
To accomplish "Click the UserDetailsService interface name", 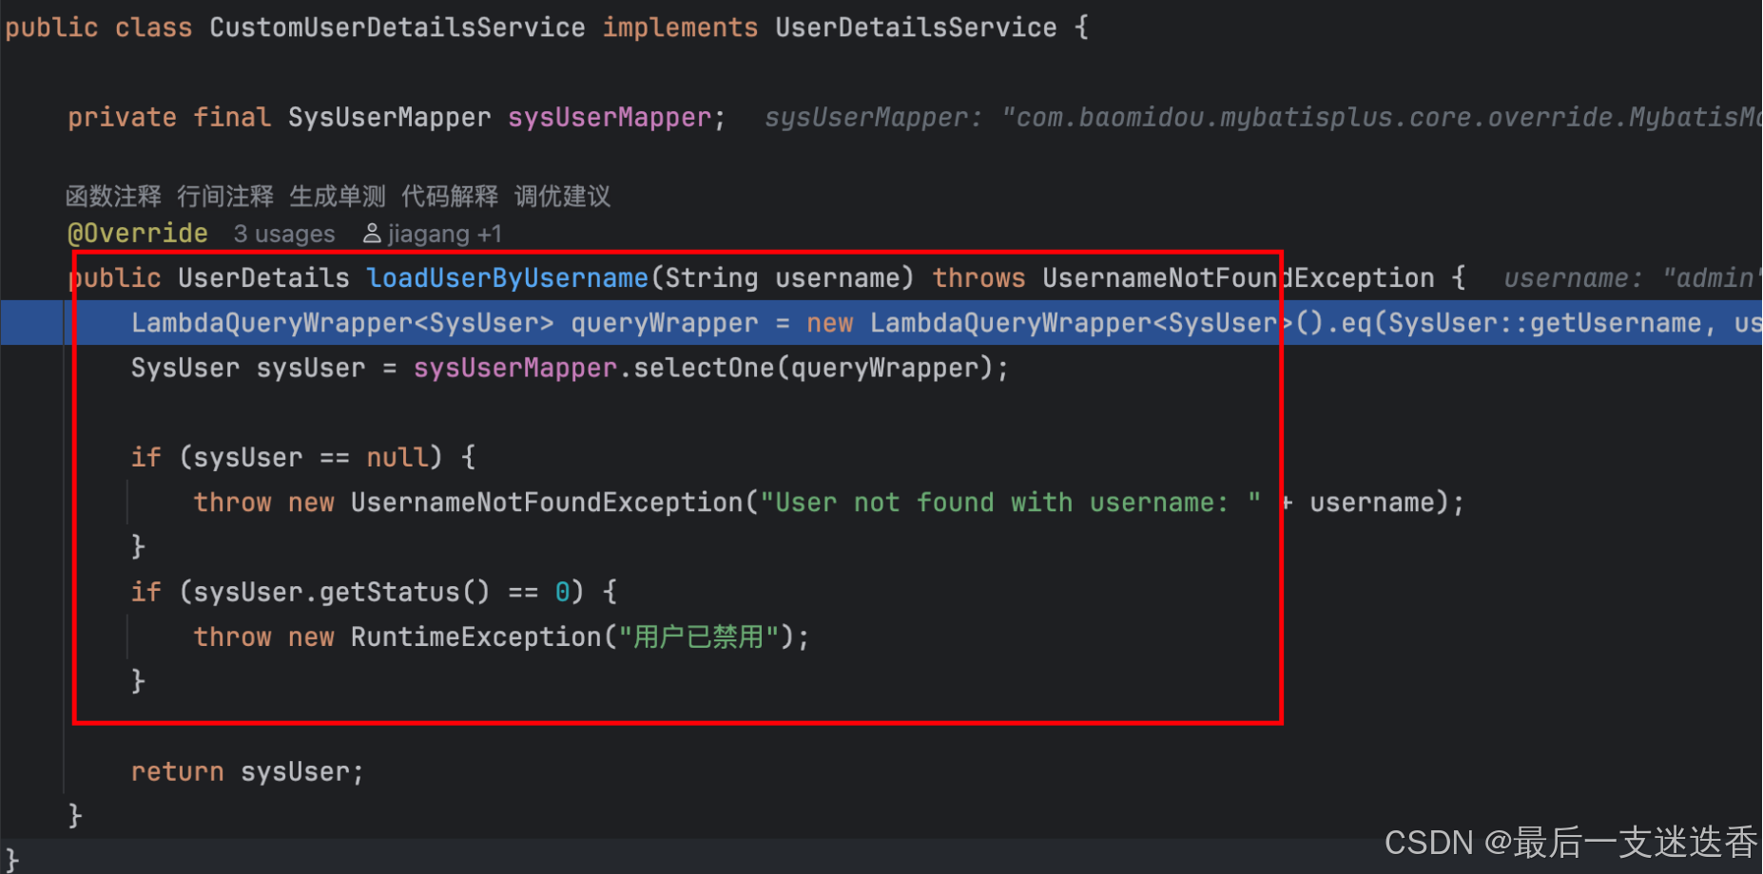I will 916,28.
